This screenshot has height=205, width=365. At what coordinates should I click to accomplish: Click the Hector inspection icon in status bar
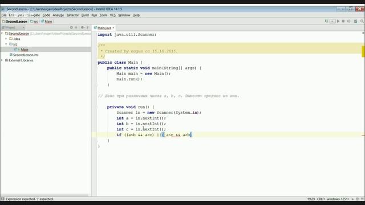pos(358,199)
